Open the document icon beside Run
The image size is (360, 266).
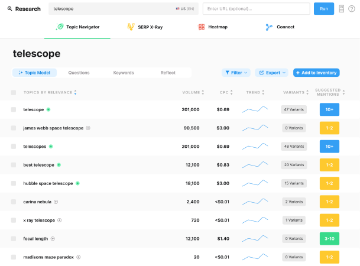pyautogui.click(x=342, y=9)
